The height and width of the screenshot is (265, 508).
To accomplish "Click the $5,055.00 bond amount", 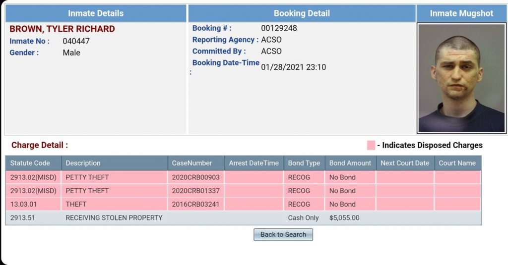I will click(x=344, y=218).
